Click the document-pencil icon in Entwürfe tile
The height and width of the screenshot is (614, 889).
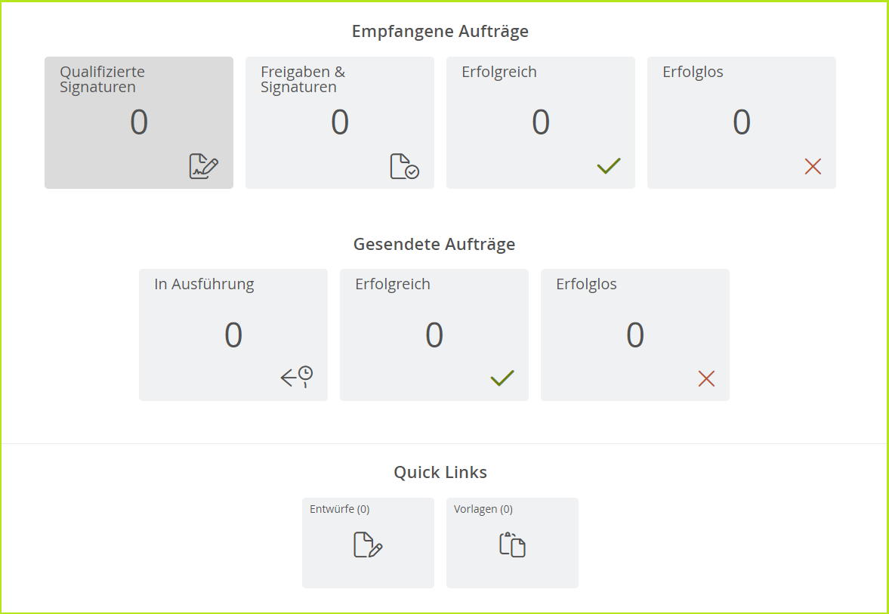368,545
